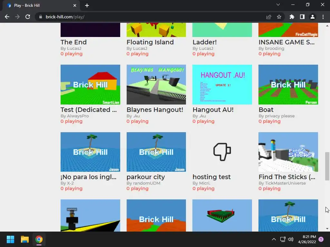330x247 pixels.
Task: Open Find The Sticks (... title
Action: coord(287,177)
